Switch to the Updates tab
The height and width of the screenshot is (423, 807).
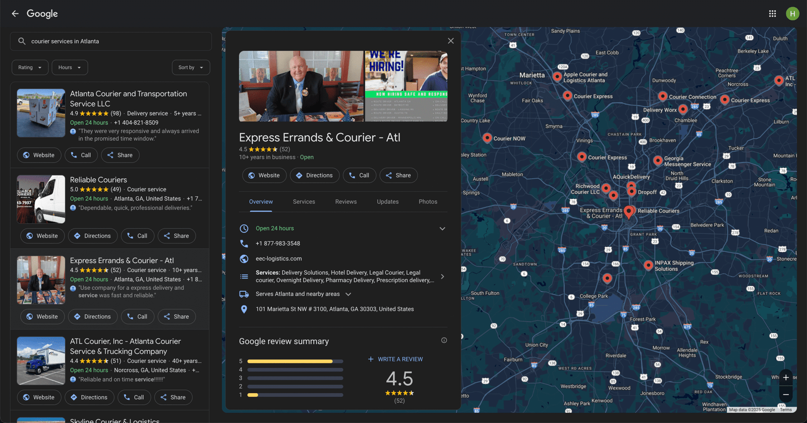pyautogui.click(x=388, y=201)
